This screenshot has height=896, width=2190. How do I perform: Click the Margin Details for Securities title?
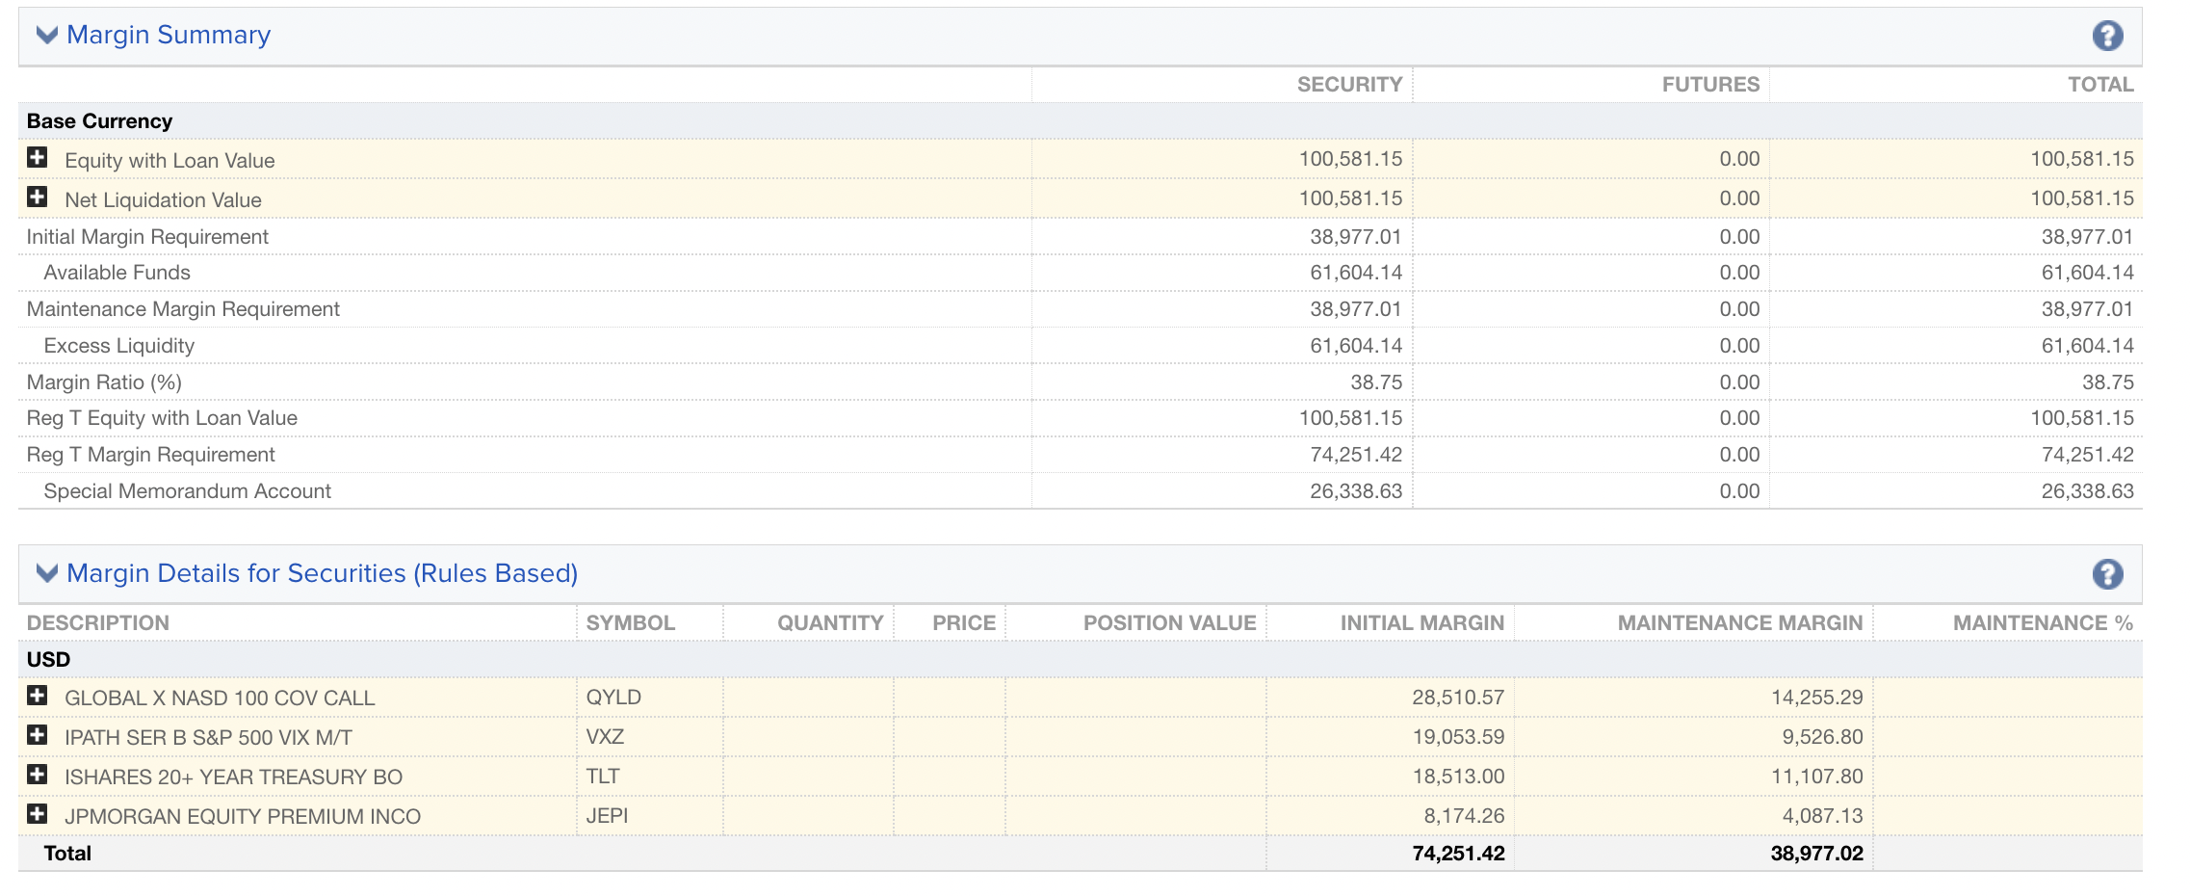(x=322, y=574)
